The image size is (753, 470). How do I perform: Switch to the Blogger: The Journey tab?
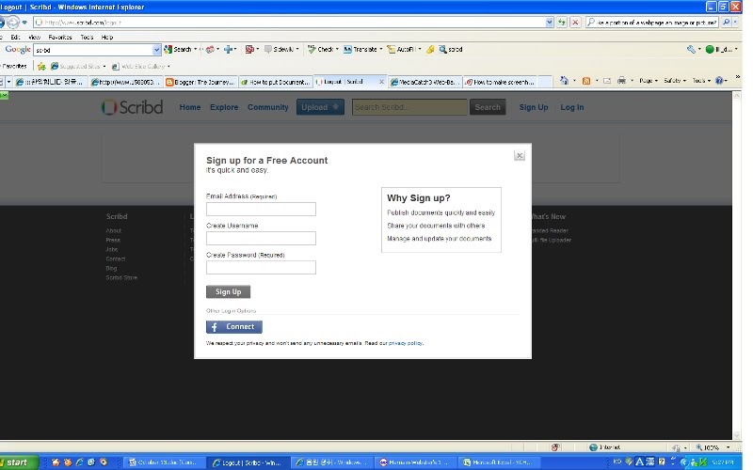200,82
